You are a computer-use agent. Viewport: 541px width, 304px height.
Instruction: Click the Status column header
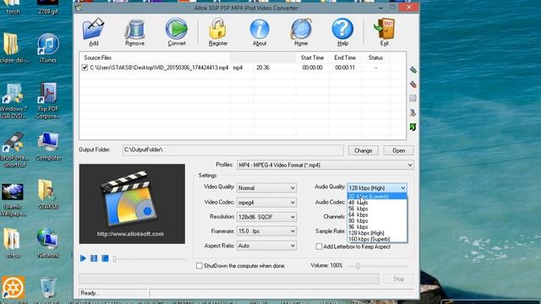375,57
